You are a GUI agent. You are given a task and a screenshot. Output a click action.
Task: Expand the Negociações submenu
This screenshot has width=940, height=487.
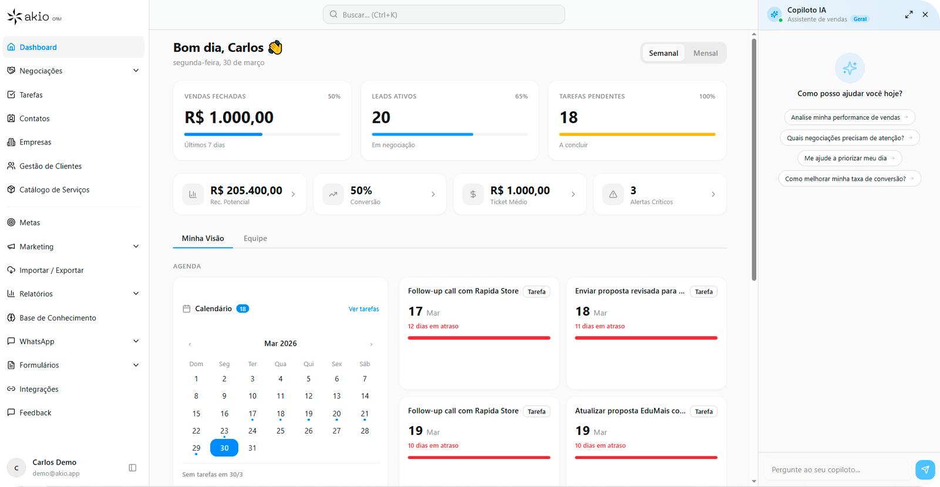coord(136,70)
